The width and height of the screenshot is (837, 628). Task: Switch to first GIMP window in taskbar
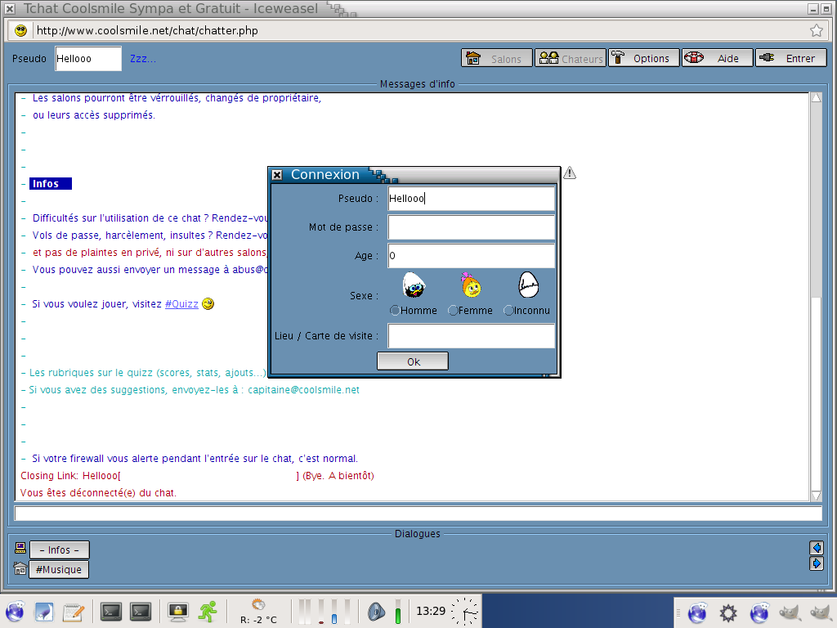coord(790,612)
